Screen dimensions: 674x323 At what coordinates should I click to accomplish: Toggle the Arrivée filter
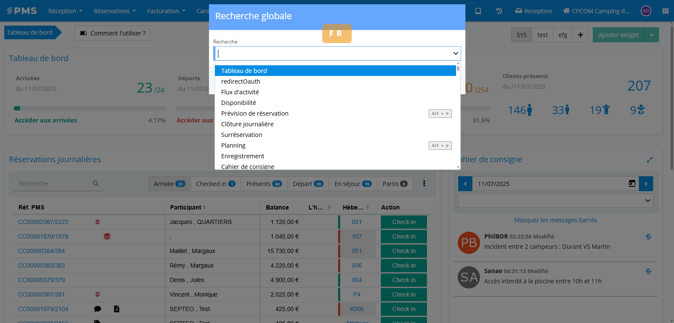[169, 184]
